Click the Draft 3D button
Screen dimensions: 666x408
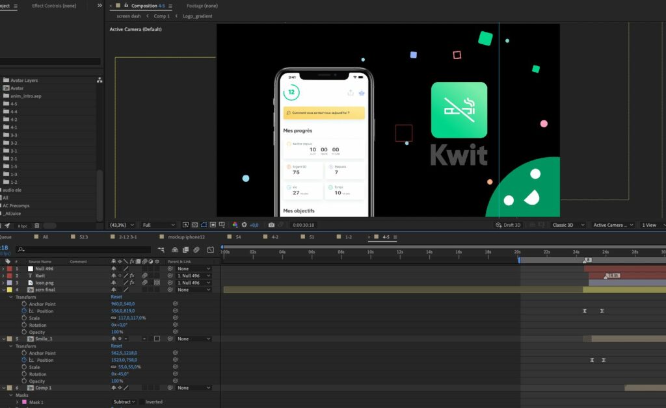508,225
